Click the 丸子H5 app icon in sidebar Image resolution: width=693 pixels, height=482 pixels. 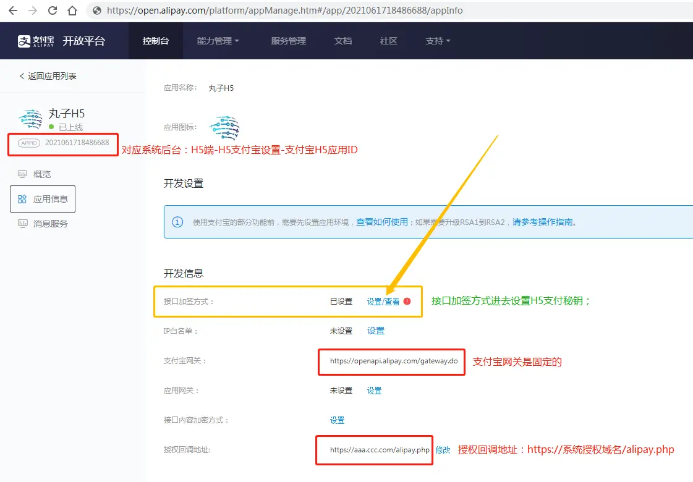click(30, 119)
